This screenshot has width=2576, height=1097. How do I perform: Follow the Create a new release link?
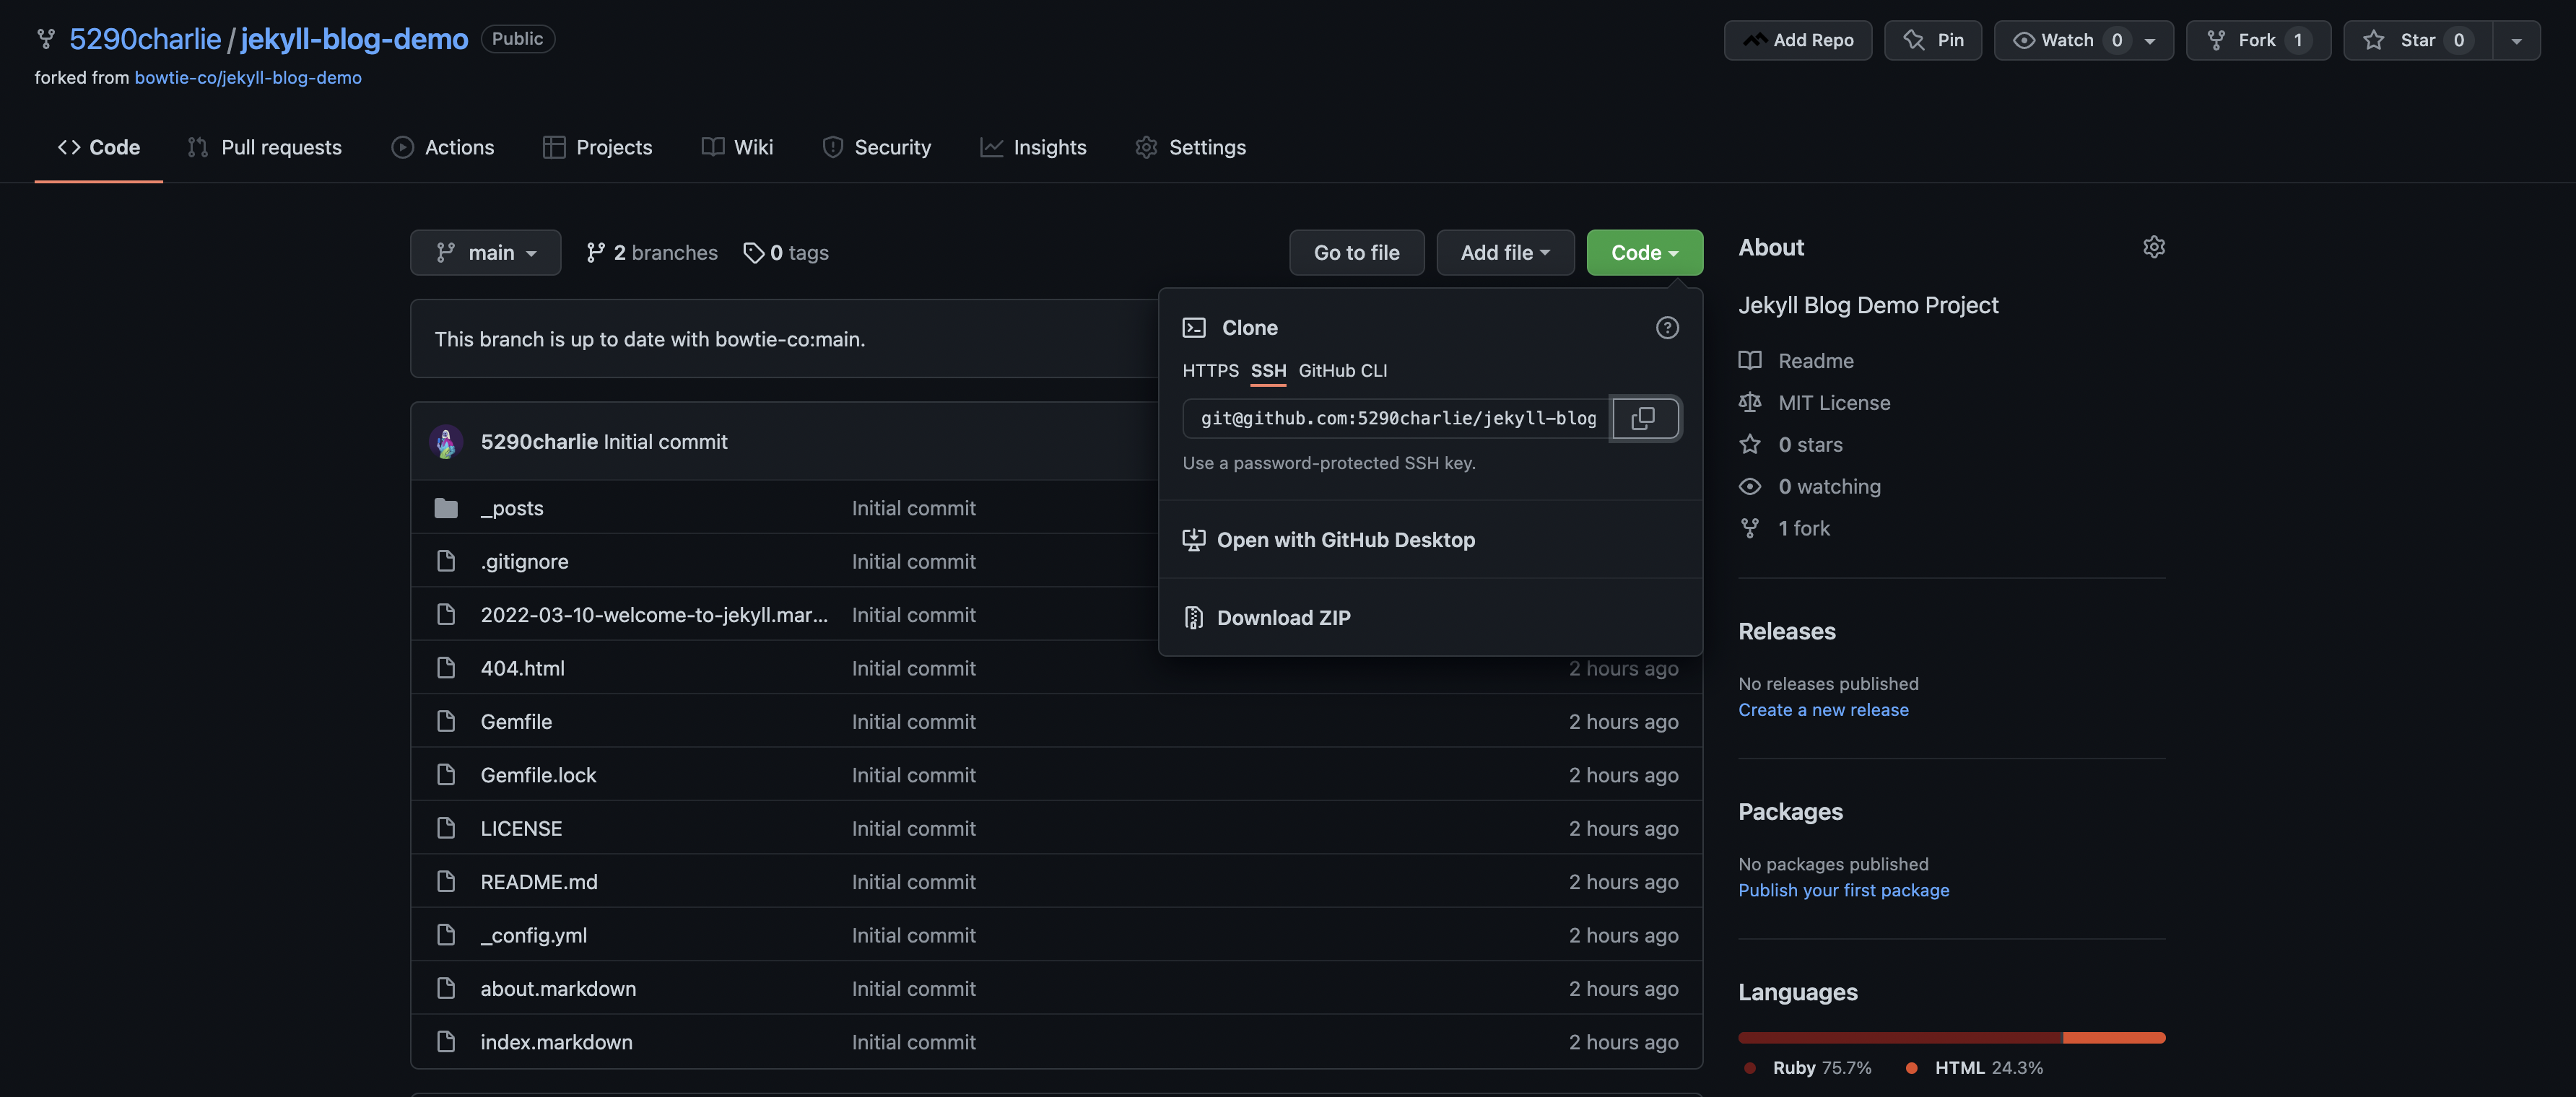click(x=1822, y=710)
